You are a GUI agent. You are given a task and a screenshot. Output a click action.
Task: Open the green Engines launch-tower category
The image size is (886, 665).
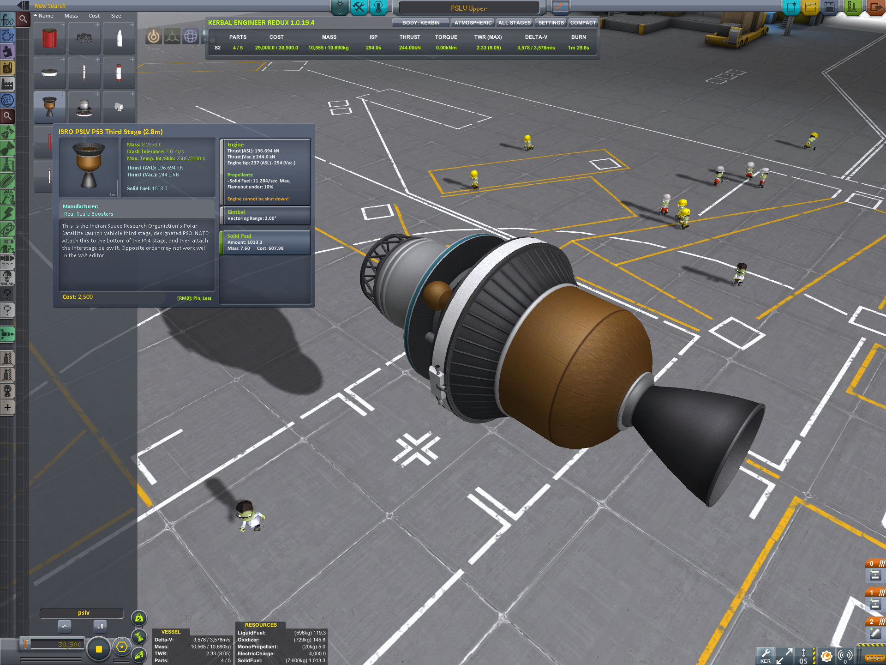pos(7,165)
